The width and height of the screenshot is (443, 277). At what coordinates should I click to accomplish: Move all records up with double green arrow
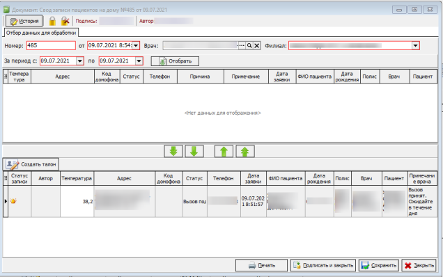coord(245,151)
